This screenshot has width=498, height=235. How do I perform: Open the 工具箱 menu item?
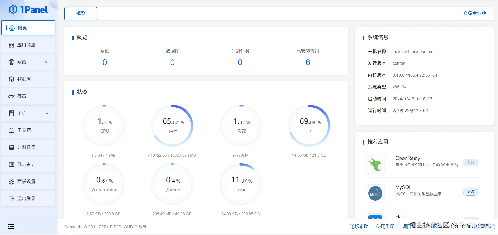point(28,130)
